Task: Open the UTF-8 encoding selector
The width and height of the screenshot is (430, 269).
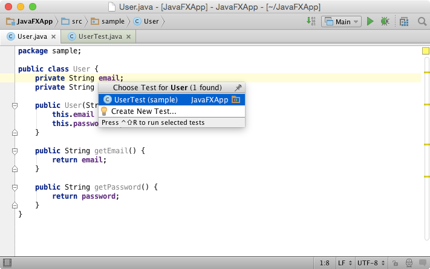Action: [x=371, y=263]
